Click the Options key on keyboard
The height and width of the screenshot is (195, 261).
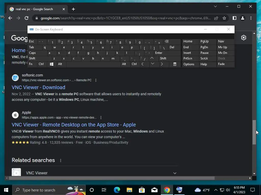190,64
